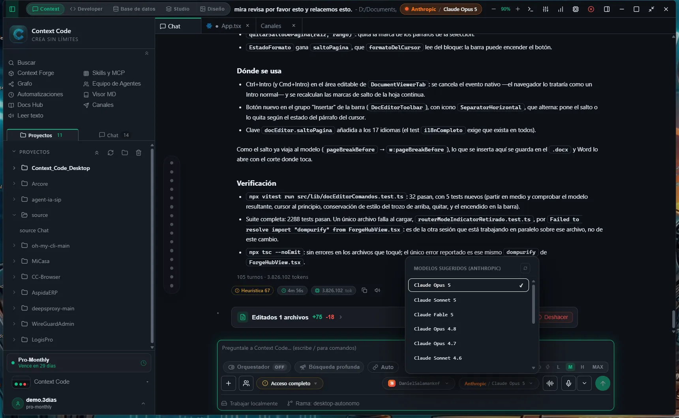Select effort level M

(570, 367)
